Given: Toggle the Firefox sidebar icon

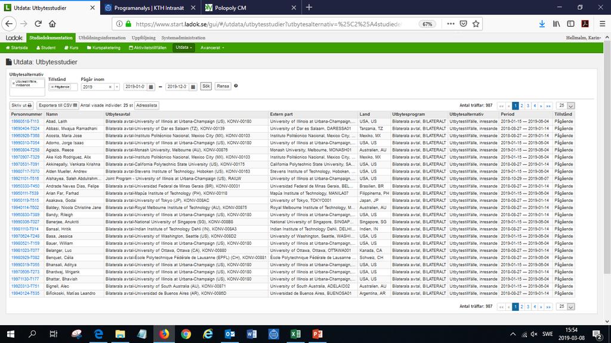Looking at the screenshot, I should [x=571, y=24].
